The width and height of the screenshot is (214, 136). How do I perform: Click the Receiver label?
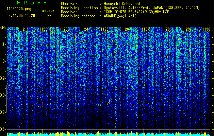tap(69, 12)
